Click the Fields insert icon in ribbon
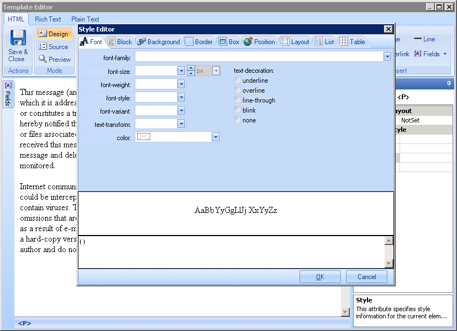457x331 pixels. pyautogui.click(x=418, y=54)
